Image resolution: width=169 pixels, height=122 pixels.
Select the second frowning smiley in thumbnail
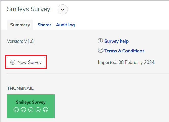[23, 110]
